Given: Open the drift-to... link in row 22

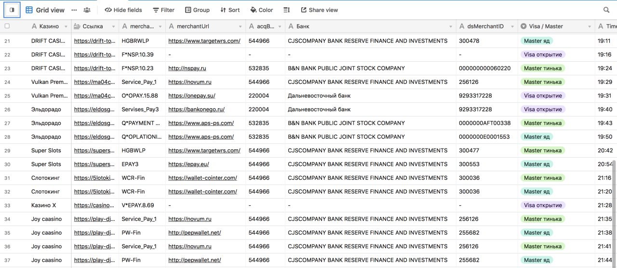Looking at the screenshot, I should 95,54.
